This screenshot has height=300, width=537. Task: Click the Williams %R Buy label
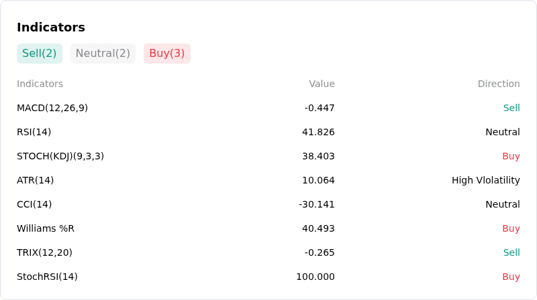click(x=511, y=228)
